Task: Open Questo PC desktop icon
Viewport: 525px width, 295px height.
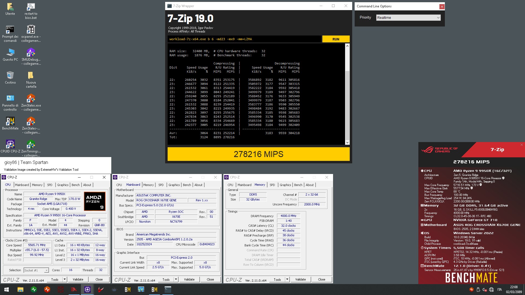Action: tap(10, 55)
